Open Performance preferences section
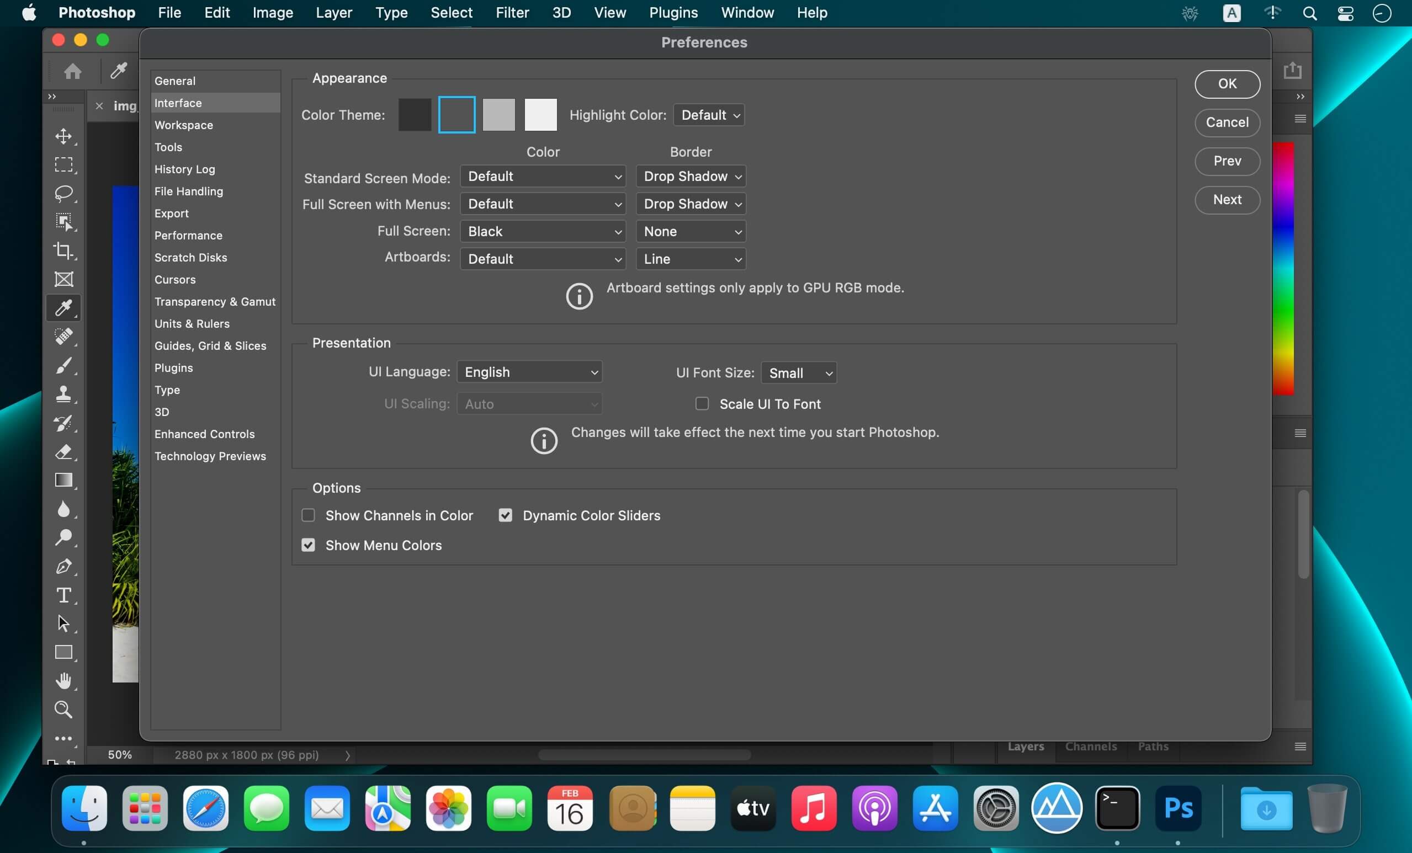This screenshot has height=853, width=1412. pos(189,235)
